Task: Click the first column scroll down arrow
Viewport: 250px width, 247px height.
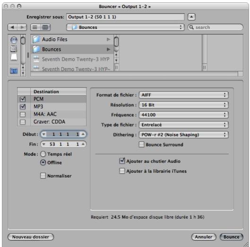Action: [116, 60]
